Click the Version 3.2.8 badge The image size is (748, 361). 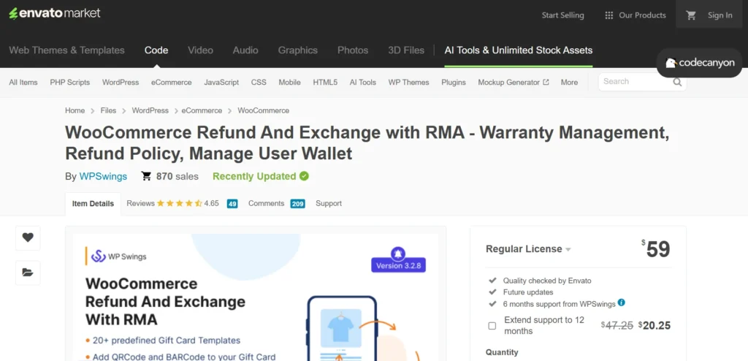coord(398,265)
